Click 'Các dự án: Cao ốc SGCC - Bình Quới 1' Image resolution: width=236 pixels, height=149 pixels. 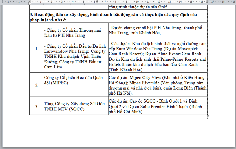point(146,101)
